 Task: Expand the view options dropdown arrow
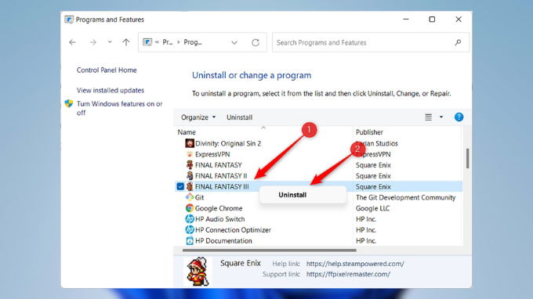[x=441, y=117]
